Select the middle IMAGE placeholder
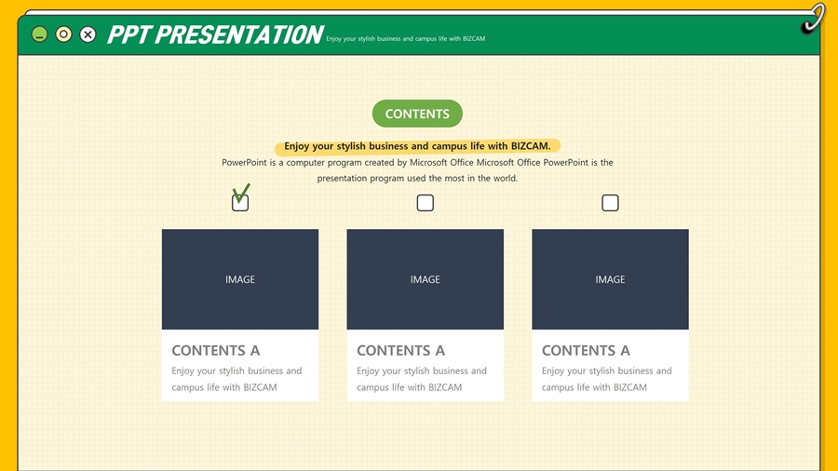This screenshot has height=471, width=838. (x=425, y=279)
